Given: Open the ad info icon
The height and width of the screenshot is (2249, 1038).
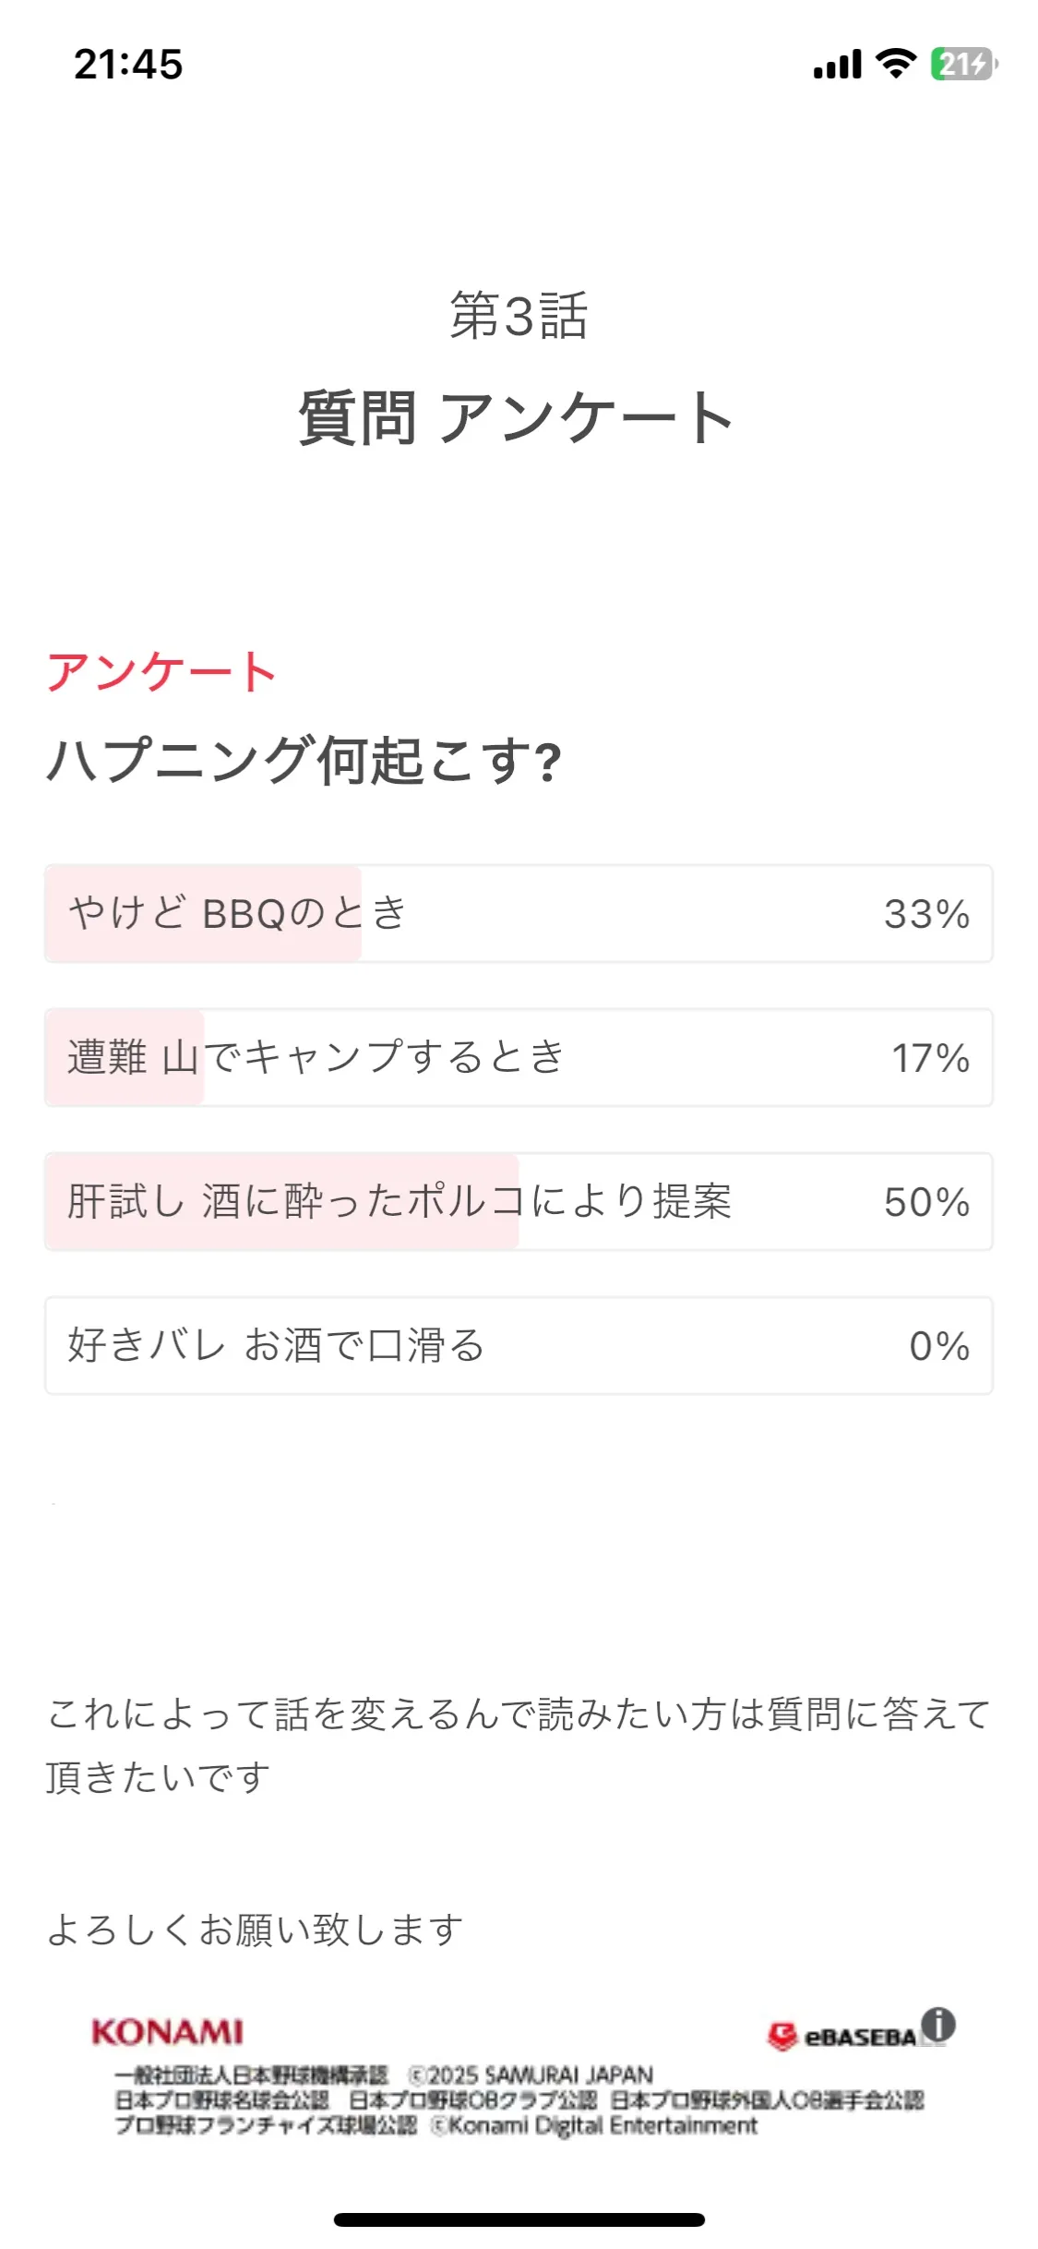Looking at the screenshot, I should (938, 2025).
